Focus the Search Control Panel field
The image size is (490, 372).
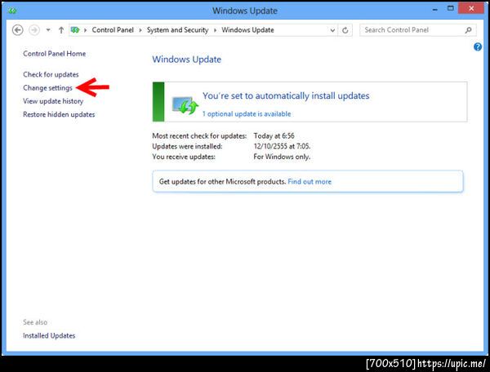tap(418, 30)
